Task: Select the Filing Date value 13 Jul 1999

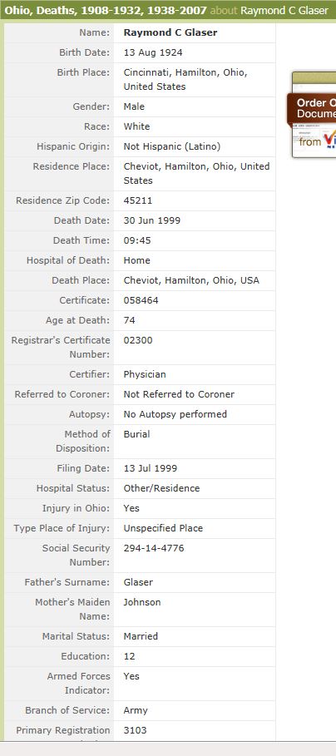Action: click(x=151, y=468)
